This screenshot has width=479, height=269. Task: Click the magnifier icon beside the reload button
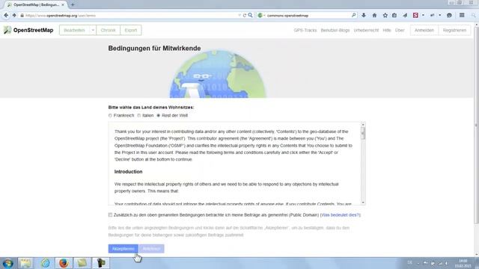250,15
